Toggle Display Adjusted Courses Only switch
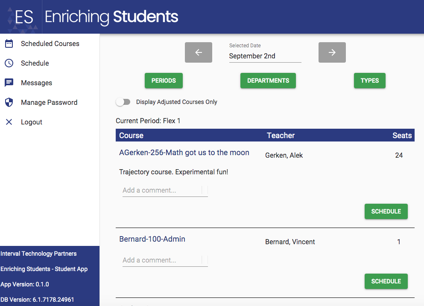The width and height of the screenshot is (424, 306). pos(123,102)
